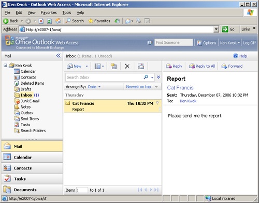
Task: Select the Inbox (1) folder
Action: click(x=26, y=95)
